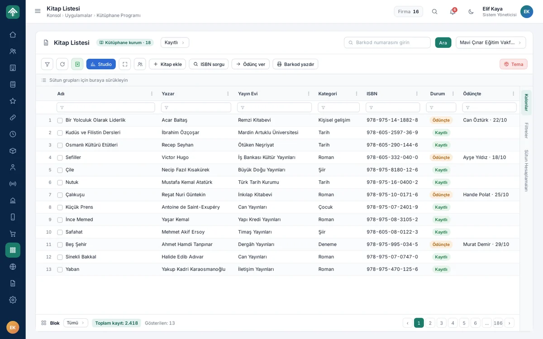
Task: Open the Filtreler side tab
Action: (x=526, y=131)
